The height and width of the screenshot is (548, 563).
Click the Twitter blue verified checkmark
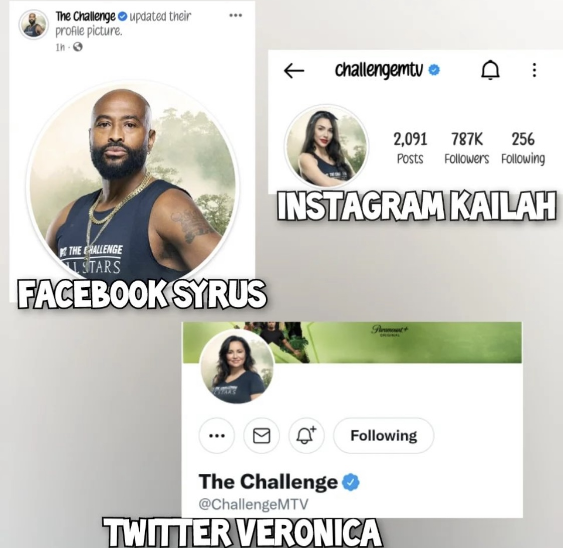point(351,482)
